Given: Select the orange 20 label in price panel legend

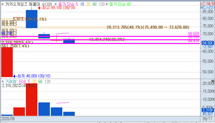Looking at the screenshot, I should 88,4.
